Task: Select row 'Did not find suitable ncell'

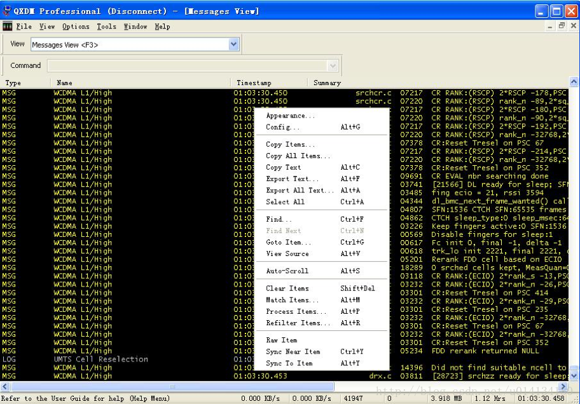Action: click(x=284, y=367)
